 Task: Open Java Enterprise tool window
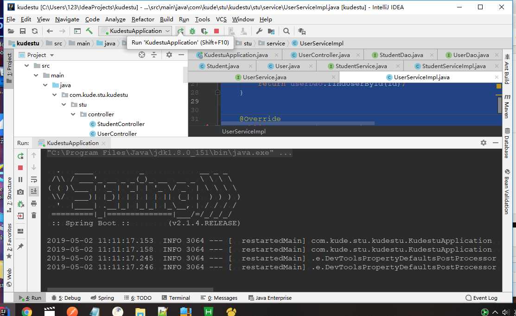(x=270, y=298)
